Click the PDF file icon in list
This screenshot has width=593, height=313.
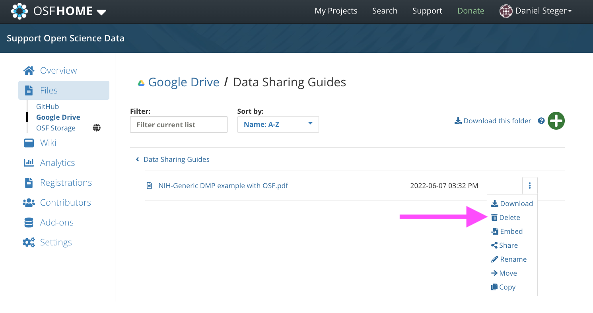150,186
